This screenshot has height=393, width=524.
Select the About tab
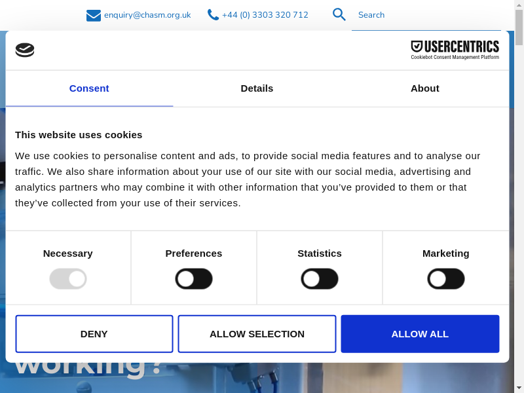(x=424, y=88)
